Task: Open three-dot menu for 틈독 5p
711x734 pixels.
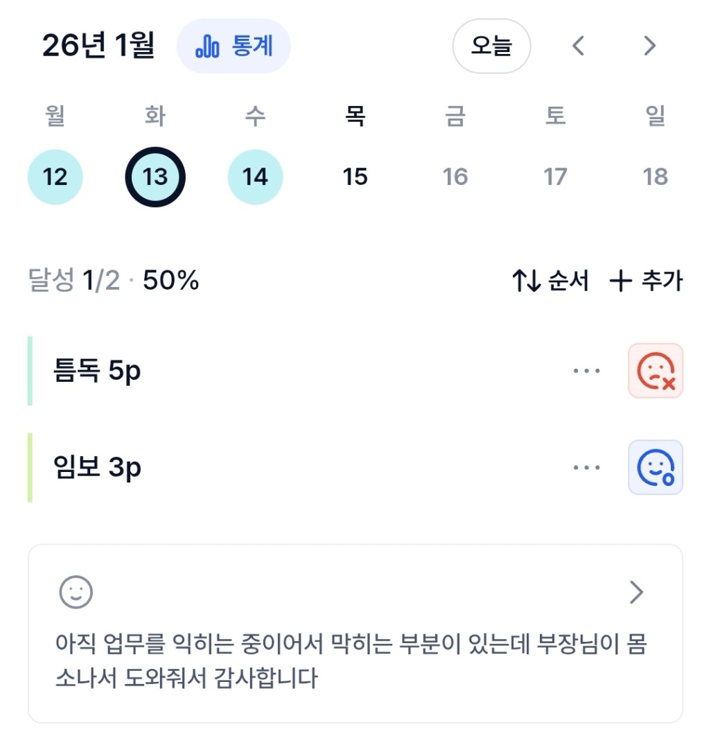Action: (586, 371)
